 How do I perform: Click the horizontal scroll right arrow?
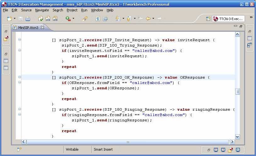pyautogui.click(x=232, y=142)
